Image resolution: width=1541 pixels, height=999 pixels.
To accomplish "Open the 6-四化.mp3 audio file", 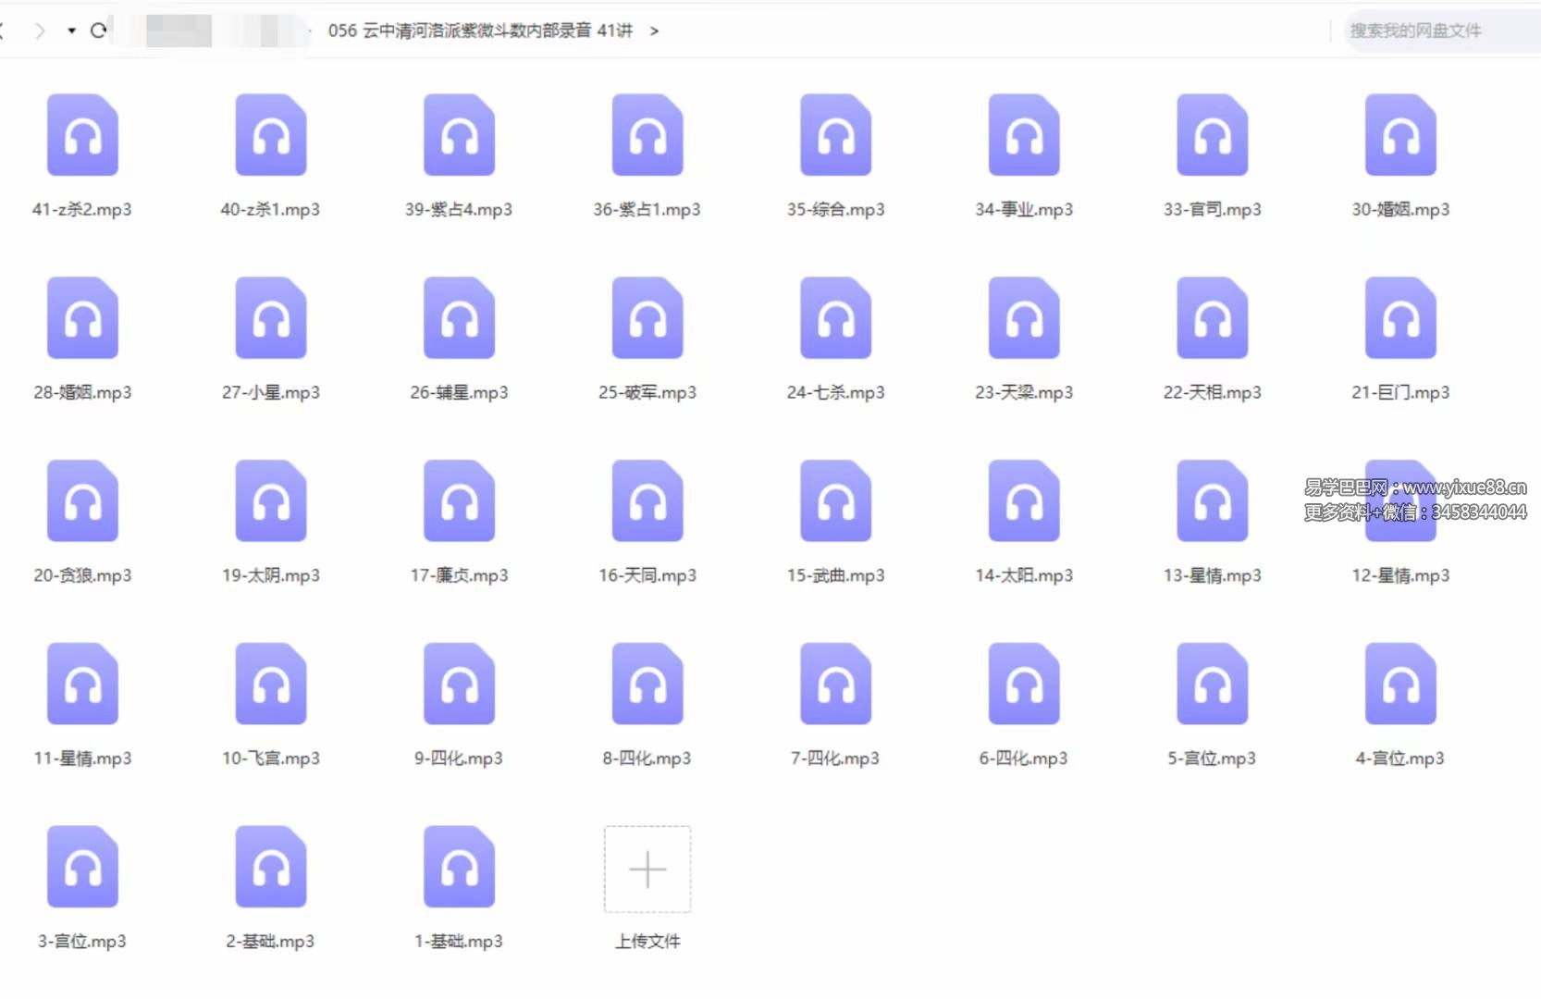I will pyautogui.click(x=1024, y=684).
